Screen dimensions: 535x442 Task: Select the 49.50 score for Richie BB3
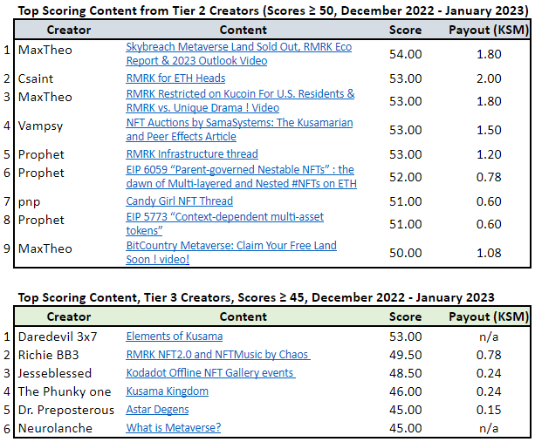pyautogui.click(x=406, y=355)
